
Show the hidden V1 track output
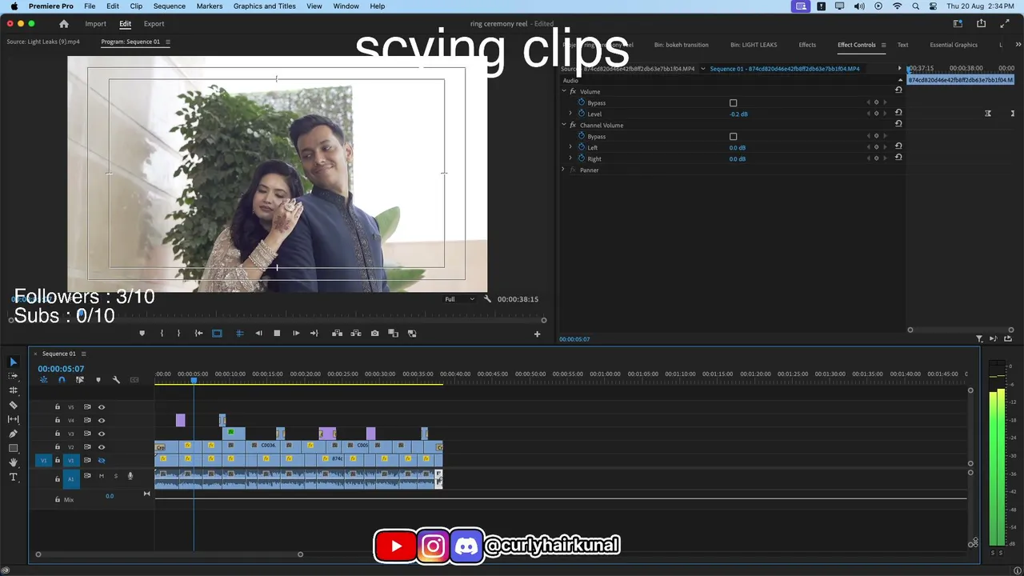pyautogui.click(x=102, y=461)
